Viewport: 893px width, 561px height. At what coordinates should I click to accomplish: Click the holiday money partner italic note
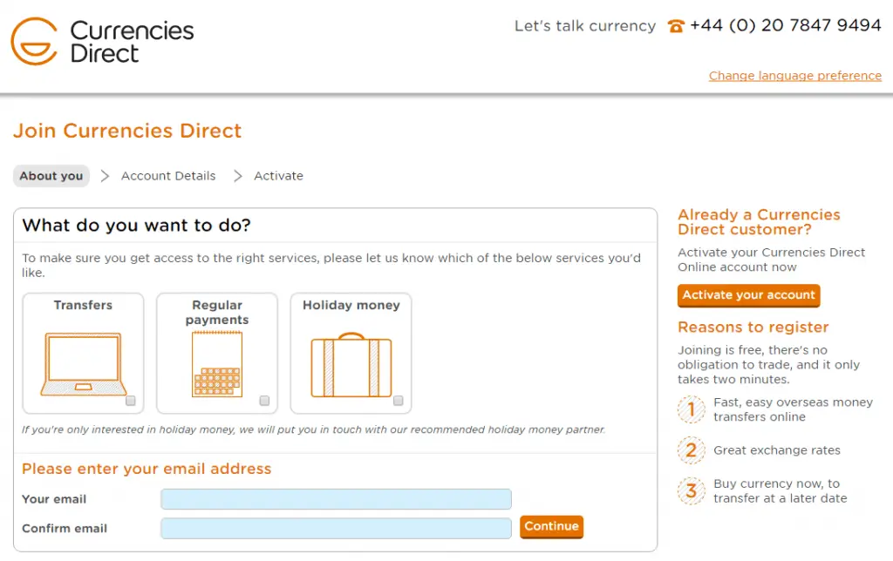click(313, 429)
